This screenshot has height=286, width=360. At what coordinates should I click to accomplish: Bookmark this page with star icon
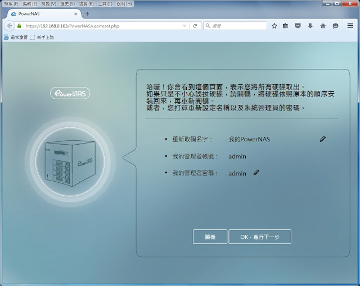point(274,26)
